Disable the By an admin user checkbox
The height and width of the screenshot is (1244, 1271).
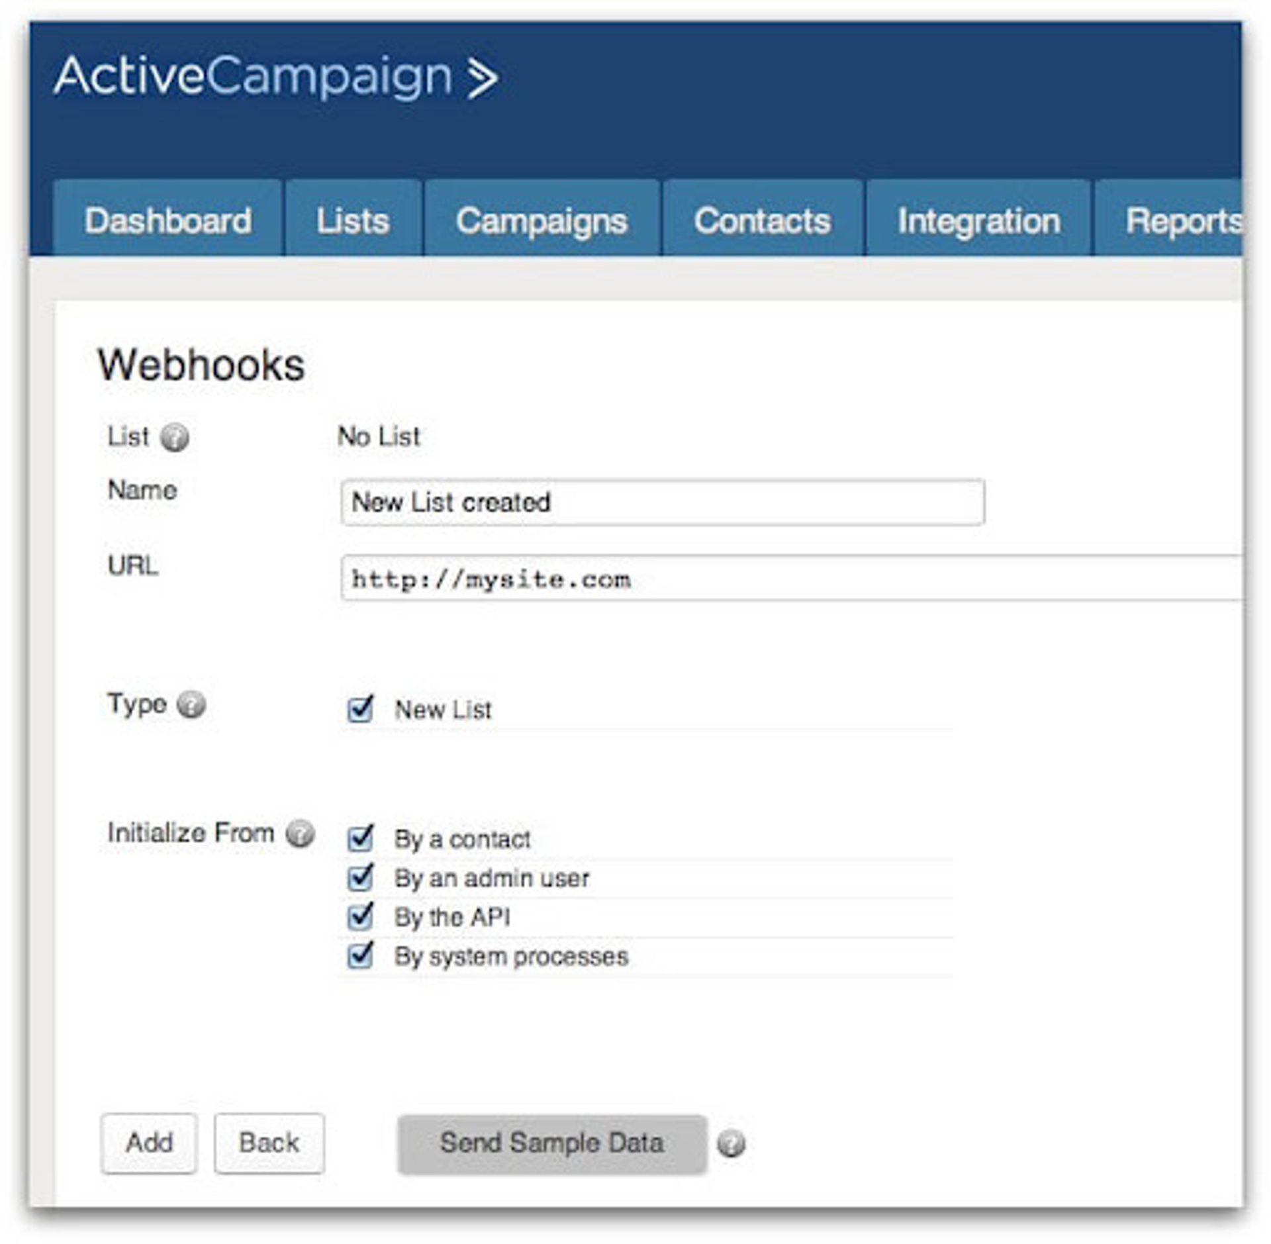(361, 877)
